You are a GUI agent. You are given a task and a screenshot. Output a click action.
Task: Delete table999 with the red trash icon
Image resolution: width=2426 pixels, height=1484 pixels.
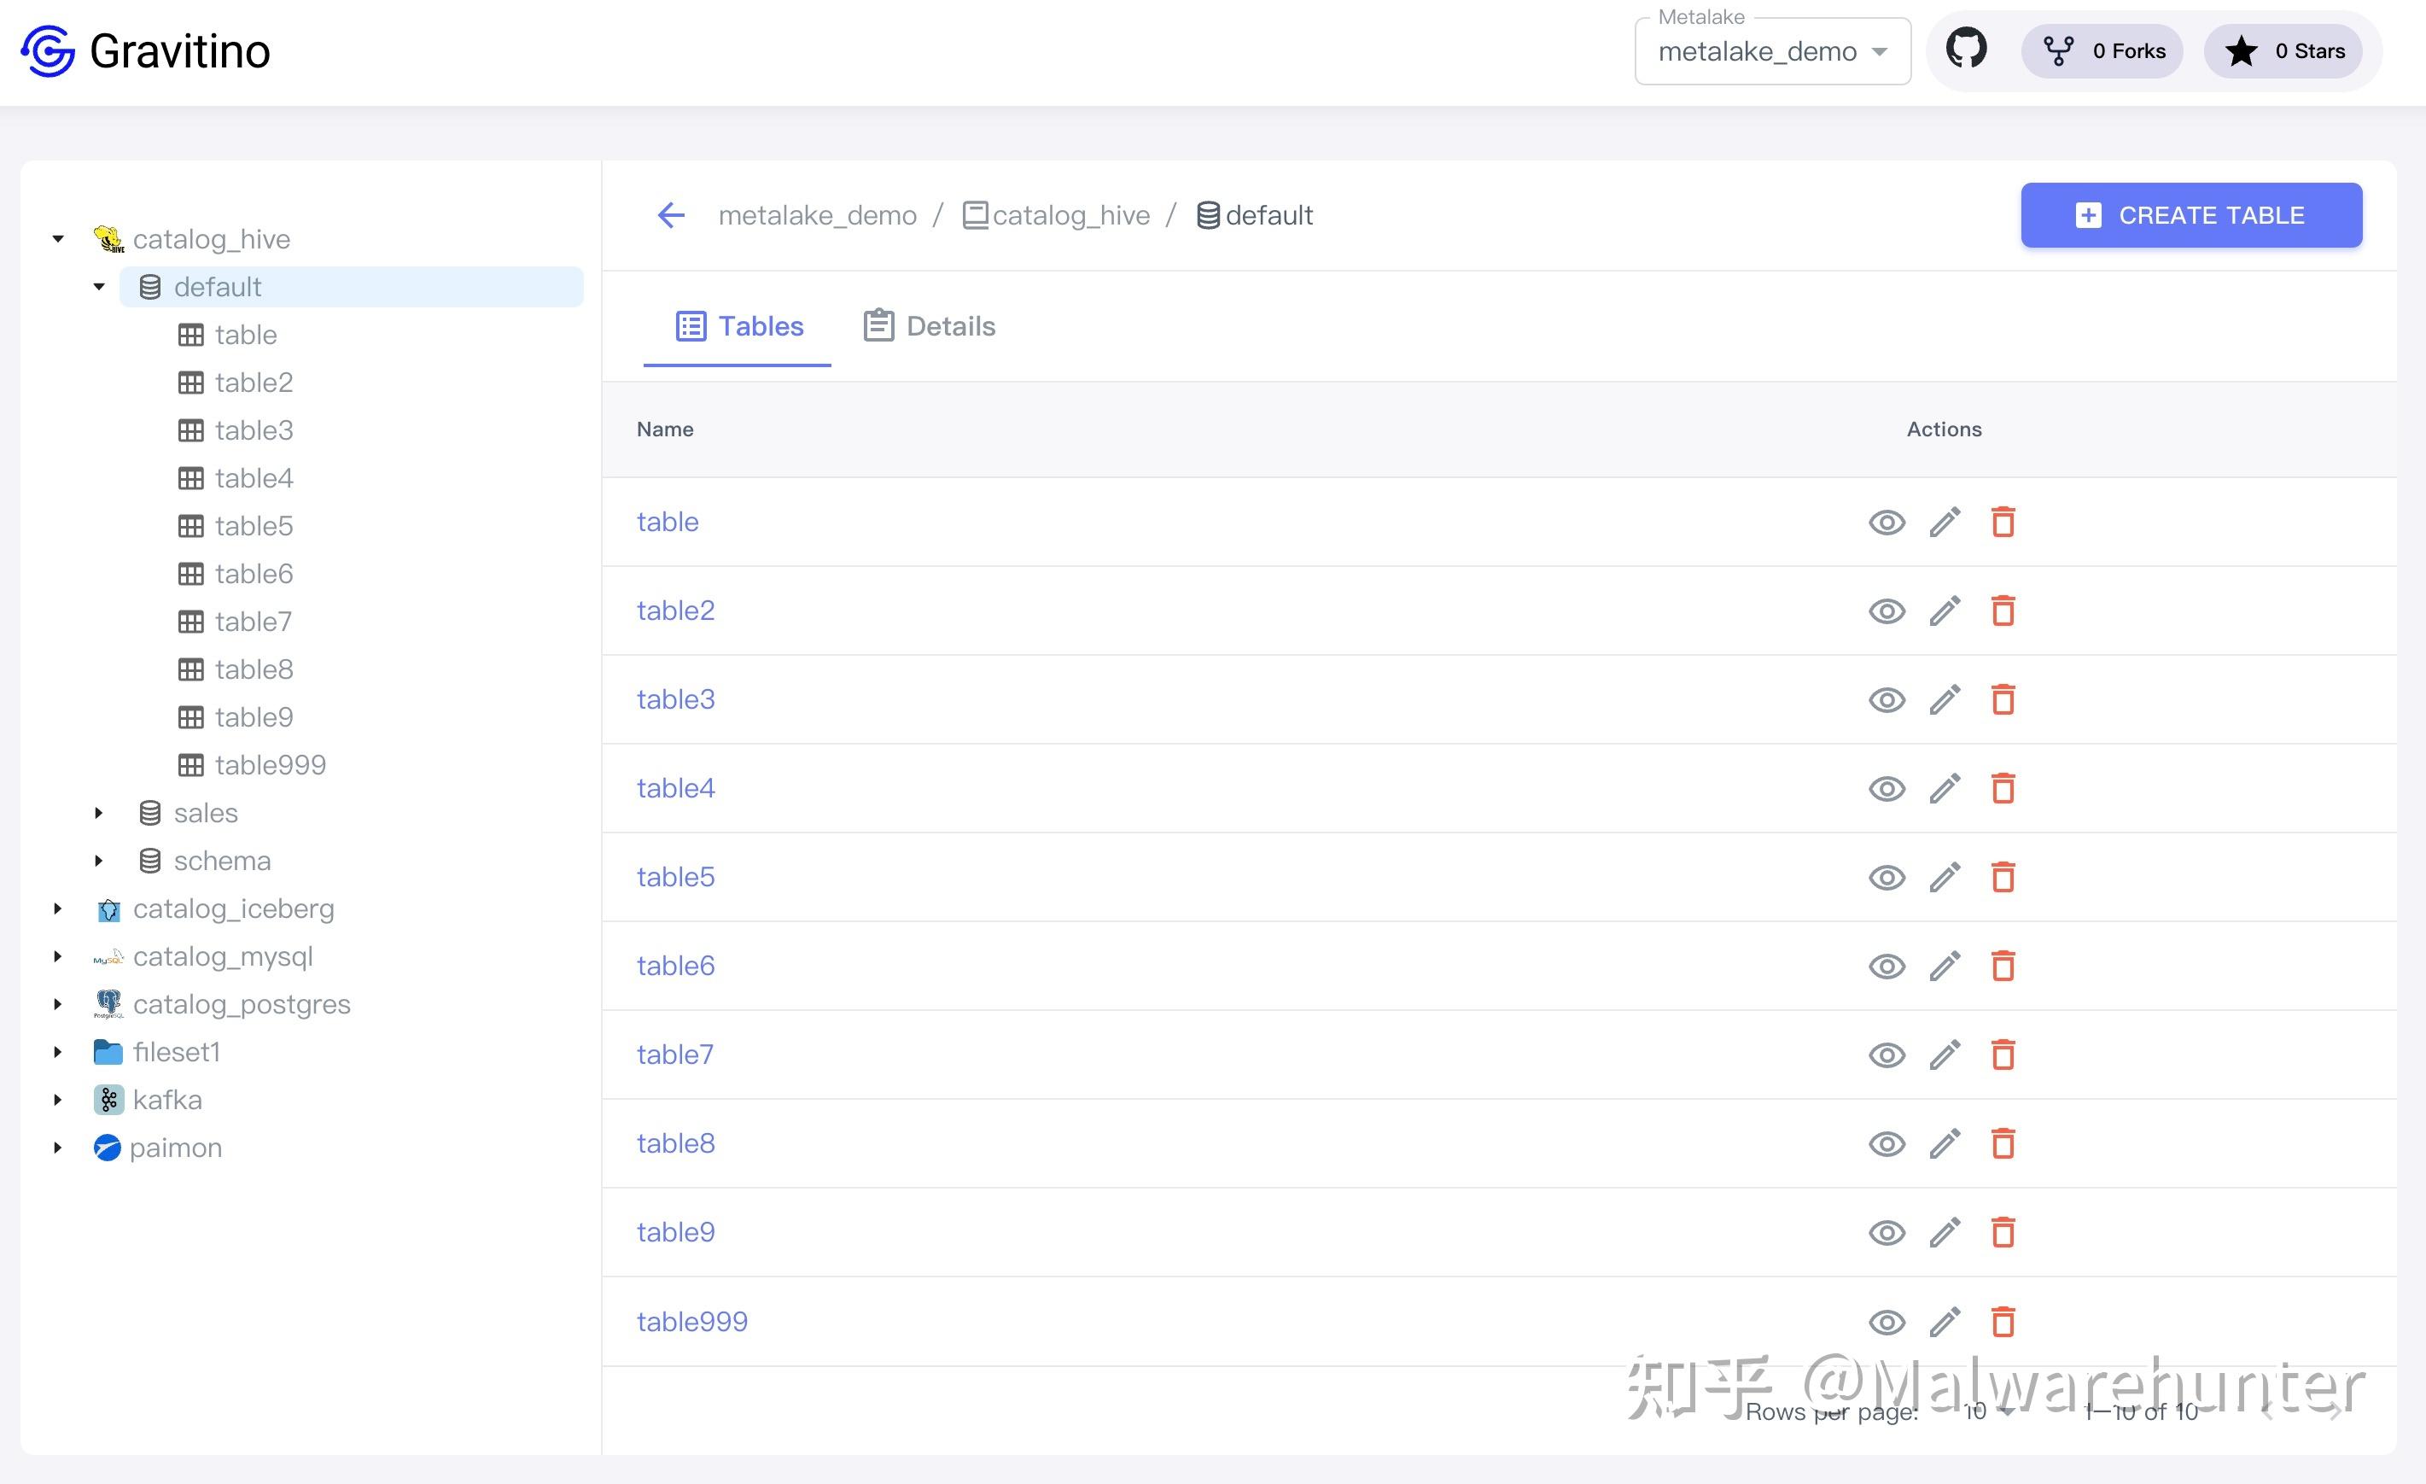pyautogui.click(x=2003, y=1321)
